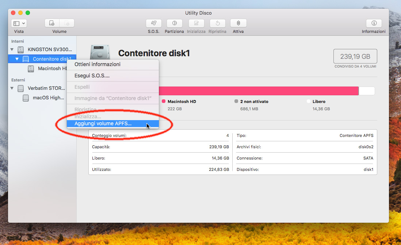Screen dimensions: 401x245
Task: Click the Connessione SATA row
Action: point(305,158)
